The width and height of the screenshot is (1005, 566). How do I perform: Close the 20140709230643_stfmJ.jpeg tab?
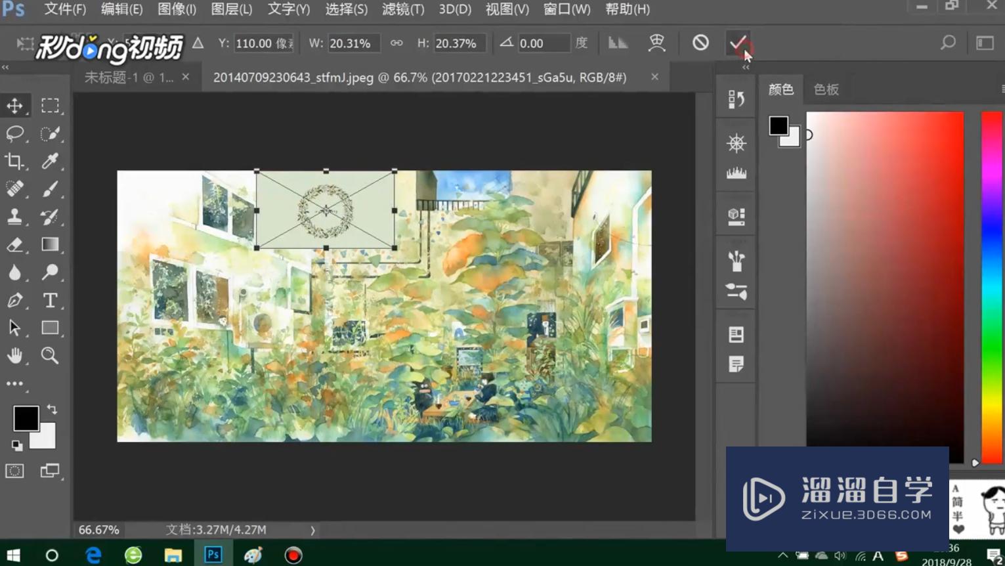click(654, 77)
